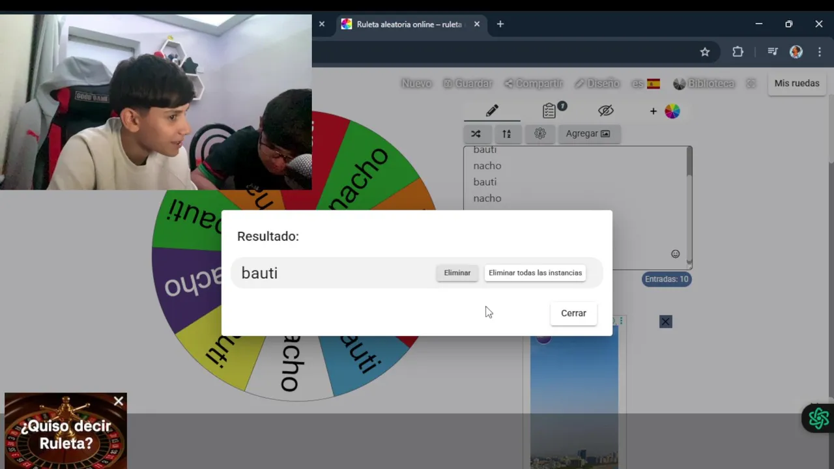Open the Chrome three-dot menu

point(820,52)
